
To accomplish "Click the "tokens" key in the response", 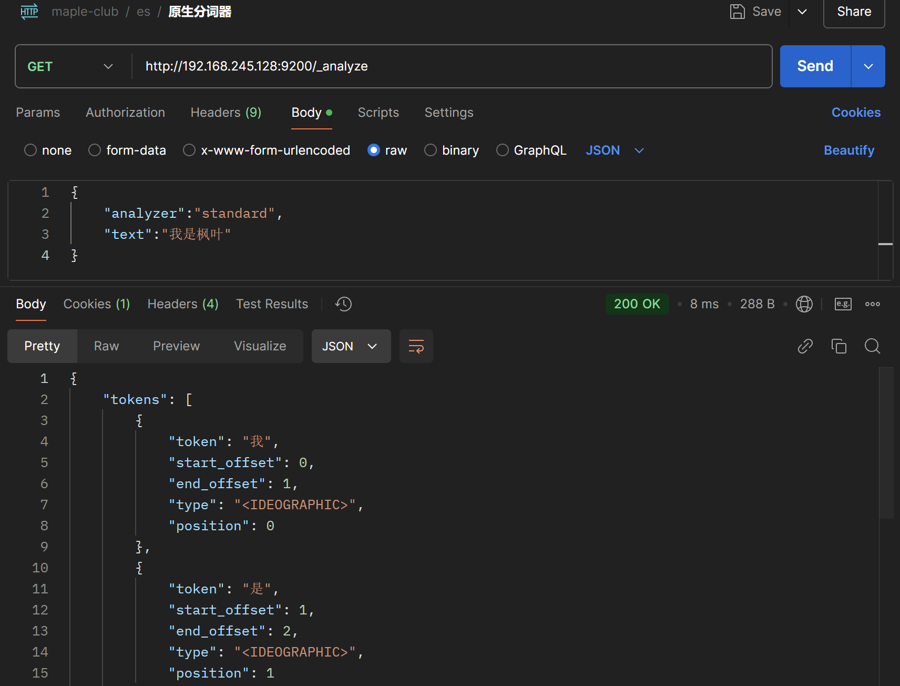I will pos(135,400).
